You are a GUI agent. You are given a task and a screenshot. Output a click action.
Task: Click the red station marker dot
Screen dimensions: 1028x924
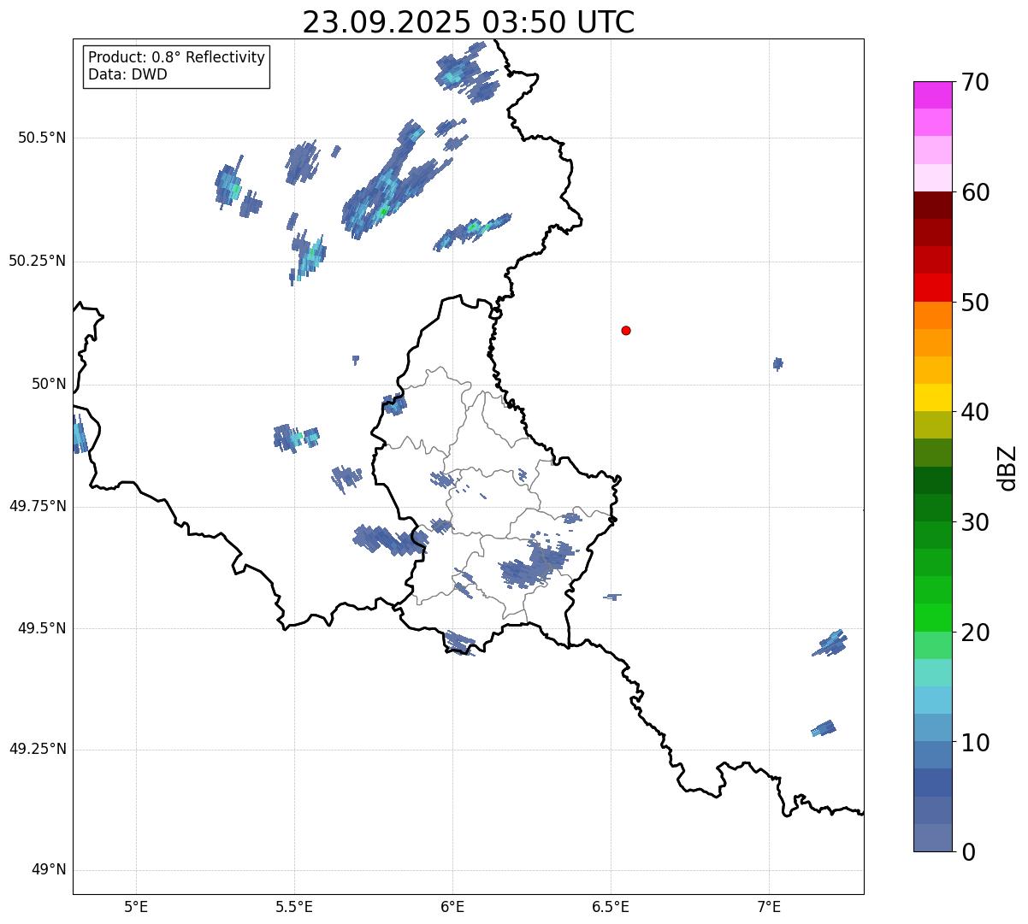click(x=626, y=330)
